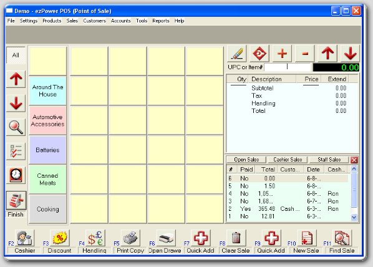Clear the sale with trash can icon
373x267 pixels.
coord(236,238)
